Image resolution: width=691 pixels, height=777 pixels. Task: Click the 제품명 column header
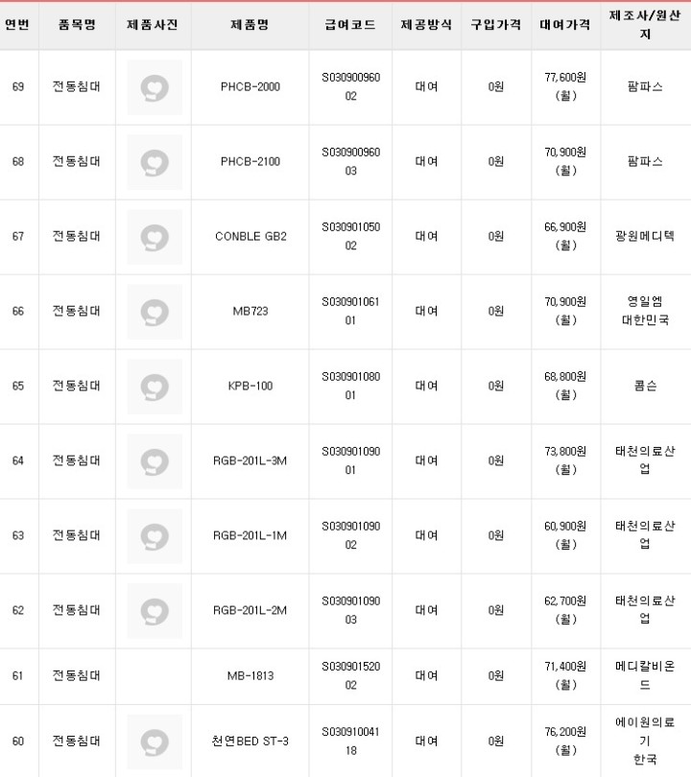point(250,26)
